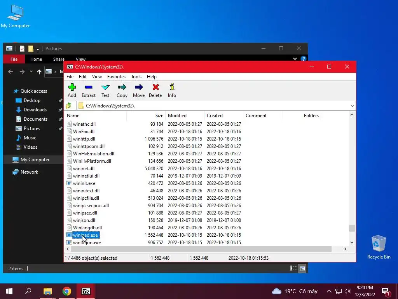Image resolution: width=398 pixels, height=299 pixels.
Task: Open the Recycle Bin desktop icon
Action: coord(379,247)
